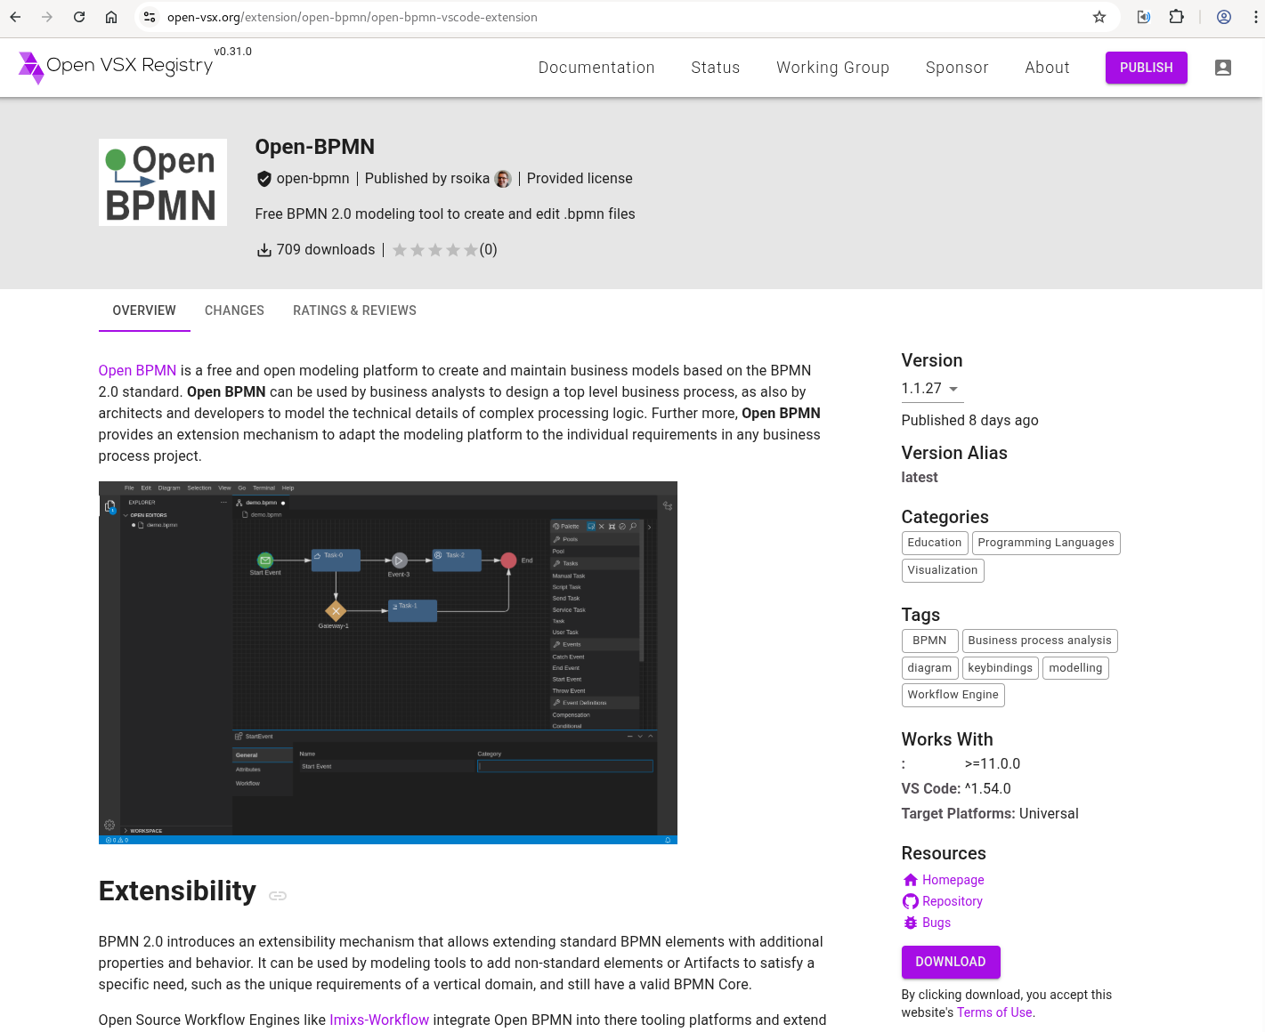Click the Extensibility heading anchor link icon

(278, 895)
